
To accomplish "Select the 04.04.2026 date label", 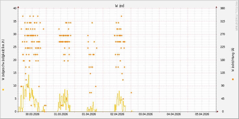I will tap(174, 114).
